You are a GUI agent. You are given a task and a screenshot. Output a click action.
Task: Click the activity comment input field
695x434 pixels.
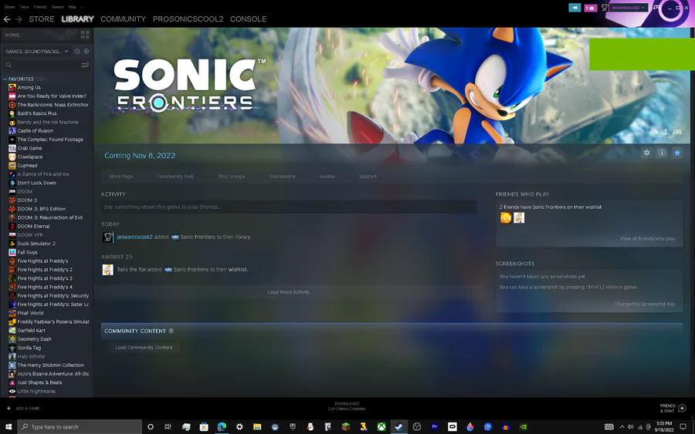click(x=289, y=207)
